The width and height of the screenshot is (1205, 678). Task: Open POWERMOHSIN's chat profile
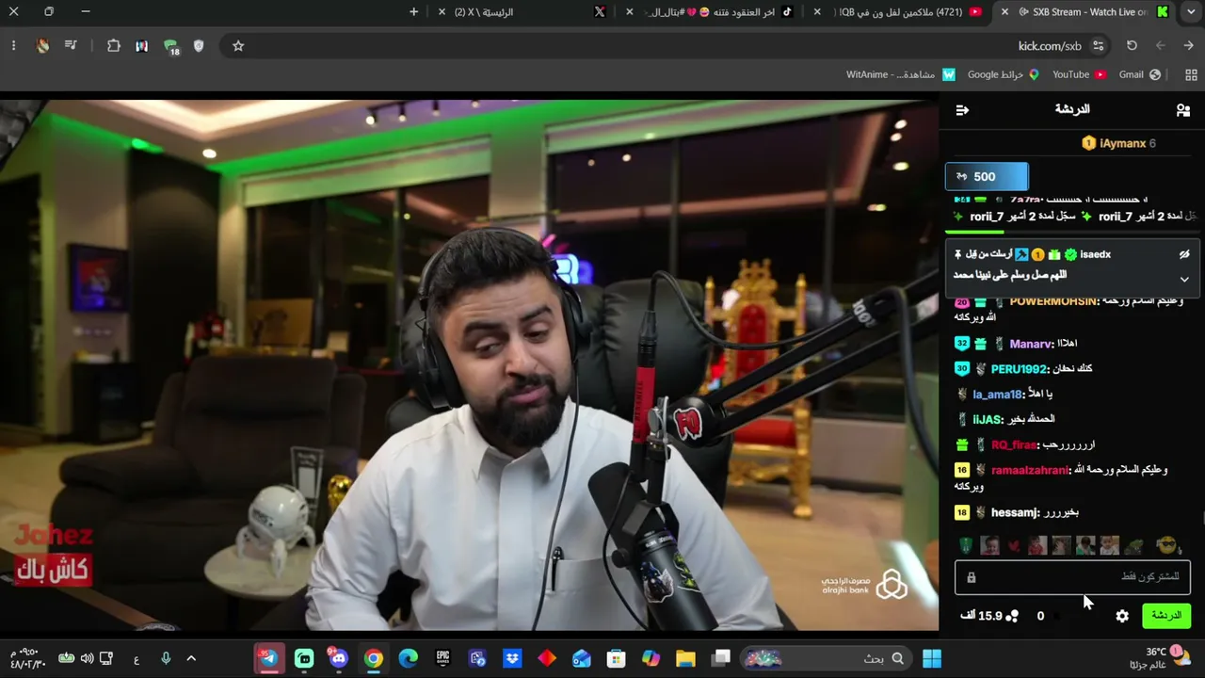pyautogui.click(x=1053, y=301)
